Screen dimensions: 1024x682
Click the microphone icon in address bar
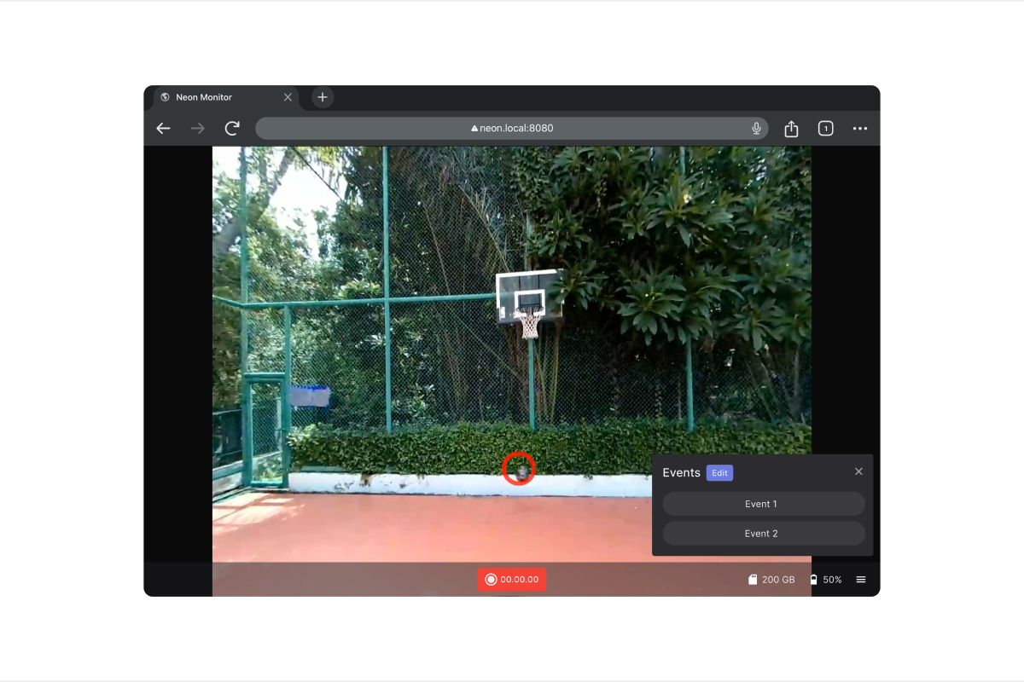[x=756, y=129]
